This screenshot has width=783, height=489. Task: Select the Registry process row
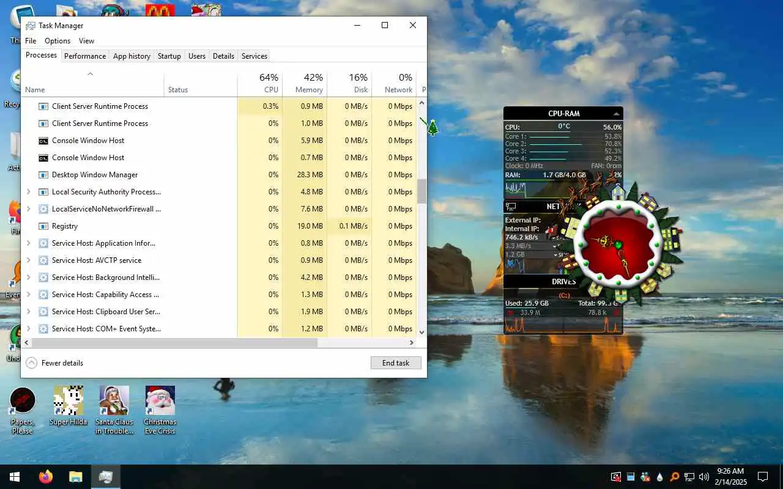click(x=219, y=226)
